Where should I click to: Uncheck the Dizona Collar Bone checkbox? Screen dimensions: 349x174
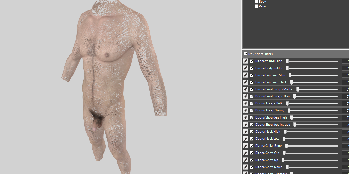coord(252,146)
